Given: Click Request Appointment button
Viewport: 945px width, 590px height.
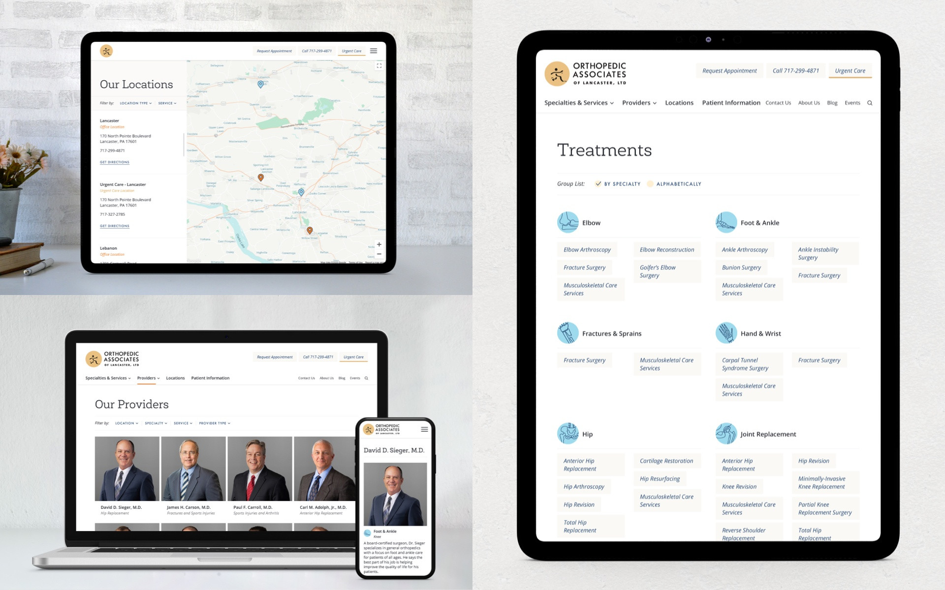Looking at the screenshot, I should pyautogui.click(x=728, y=71).
